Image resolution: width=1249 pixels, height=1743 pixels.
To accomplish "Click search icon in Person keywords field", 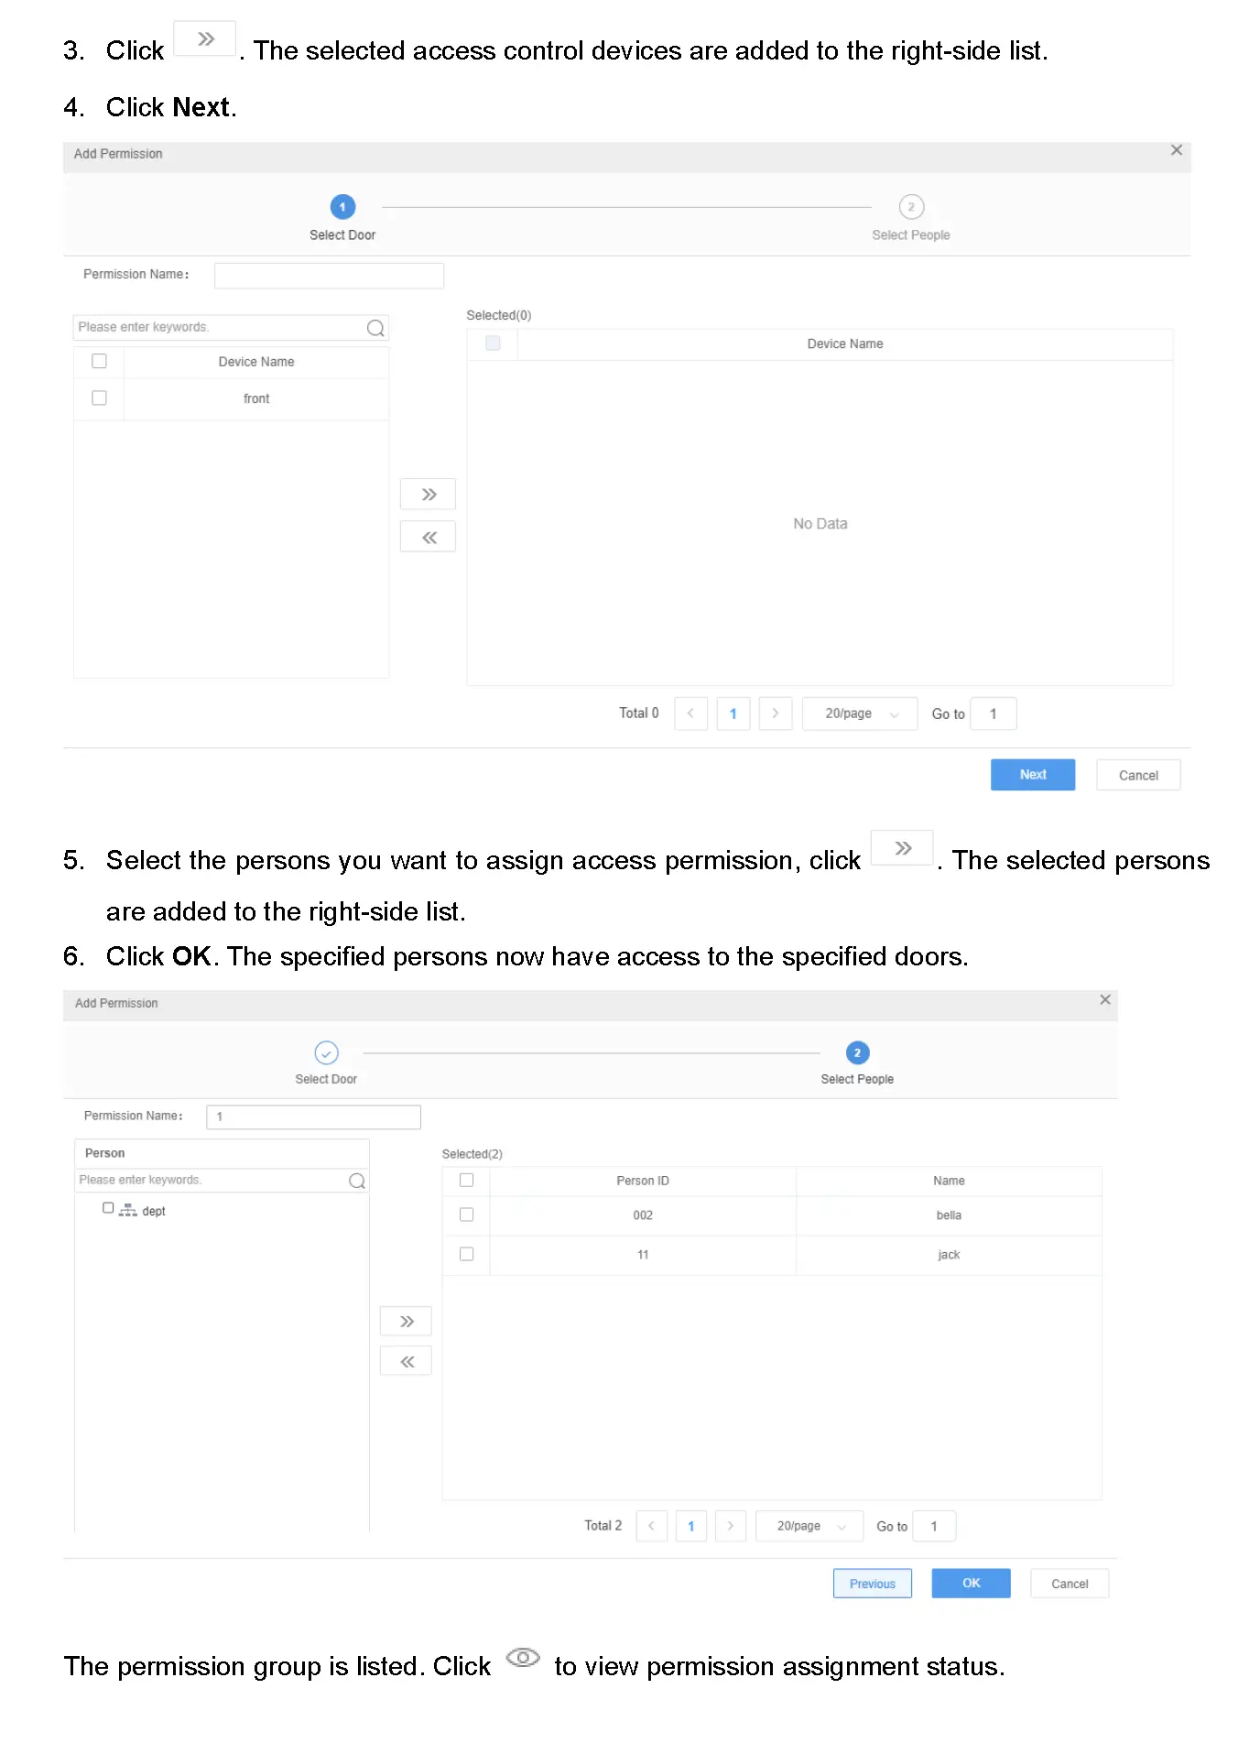I will click(357, 1181).
